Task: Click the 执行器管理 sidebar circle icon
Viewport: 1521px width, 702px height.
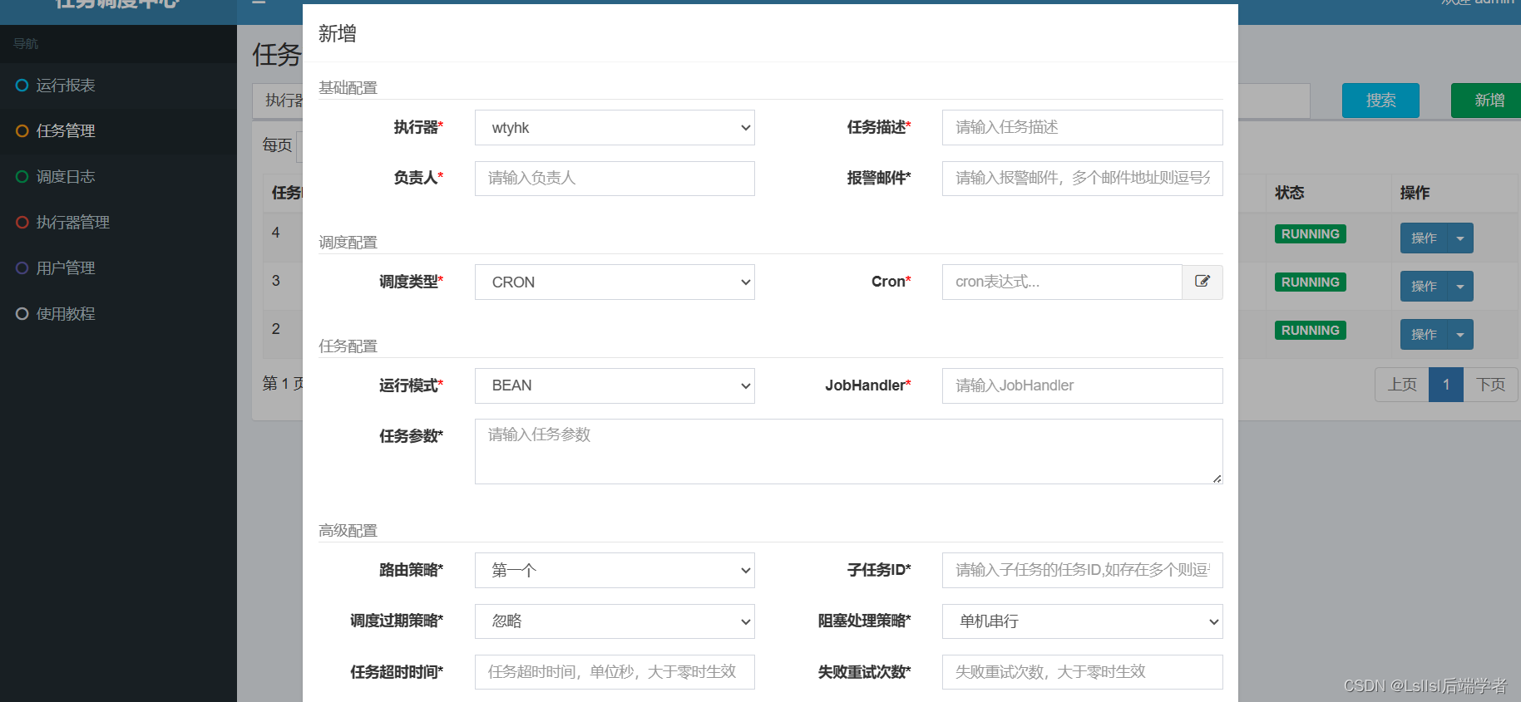Action: 22,223
